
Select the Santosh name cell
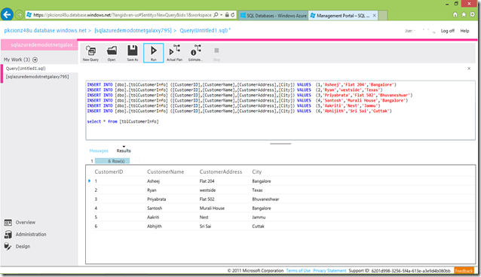(x=155, y=208)
